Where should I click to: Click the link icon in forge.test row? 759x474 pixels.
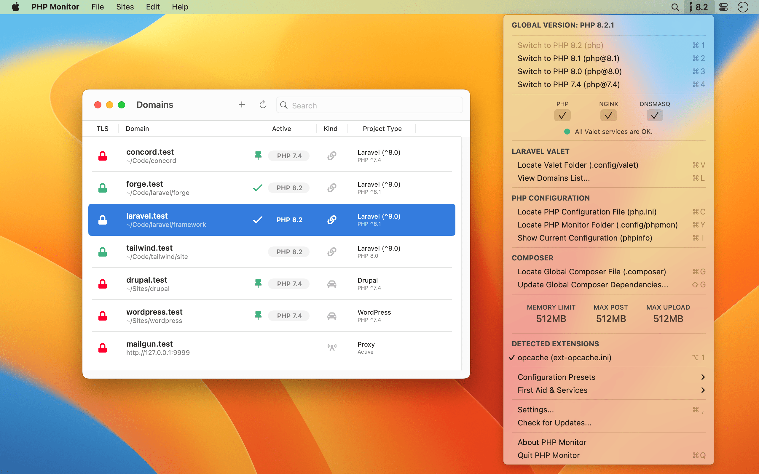[332, 188]
